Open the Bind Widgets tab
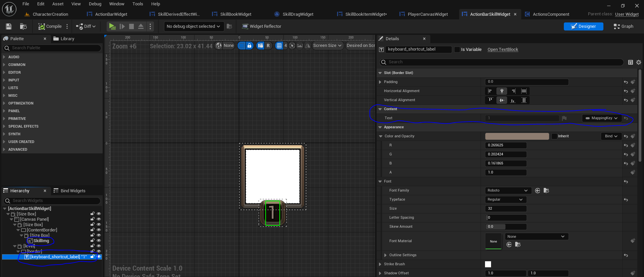Viewport: 644px width, 277px height. 69,191
